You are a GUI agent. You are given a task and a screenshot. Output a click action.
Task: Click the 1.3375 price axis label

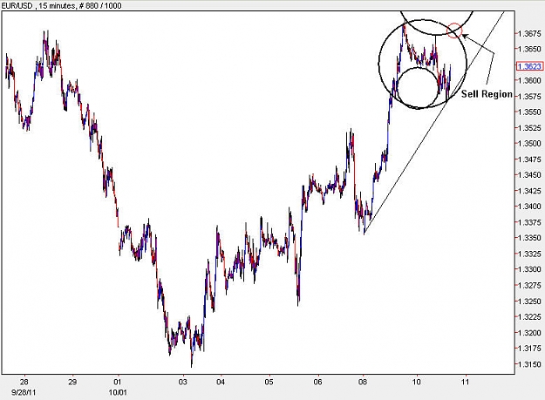coord(529,222)
